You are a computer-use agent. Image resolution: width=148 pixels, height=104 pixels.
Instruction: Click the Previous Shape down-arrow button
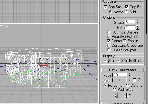pyautogui.click(x=124, y=96)
